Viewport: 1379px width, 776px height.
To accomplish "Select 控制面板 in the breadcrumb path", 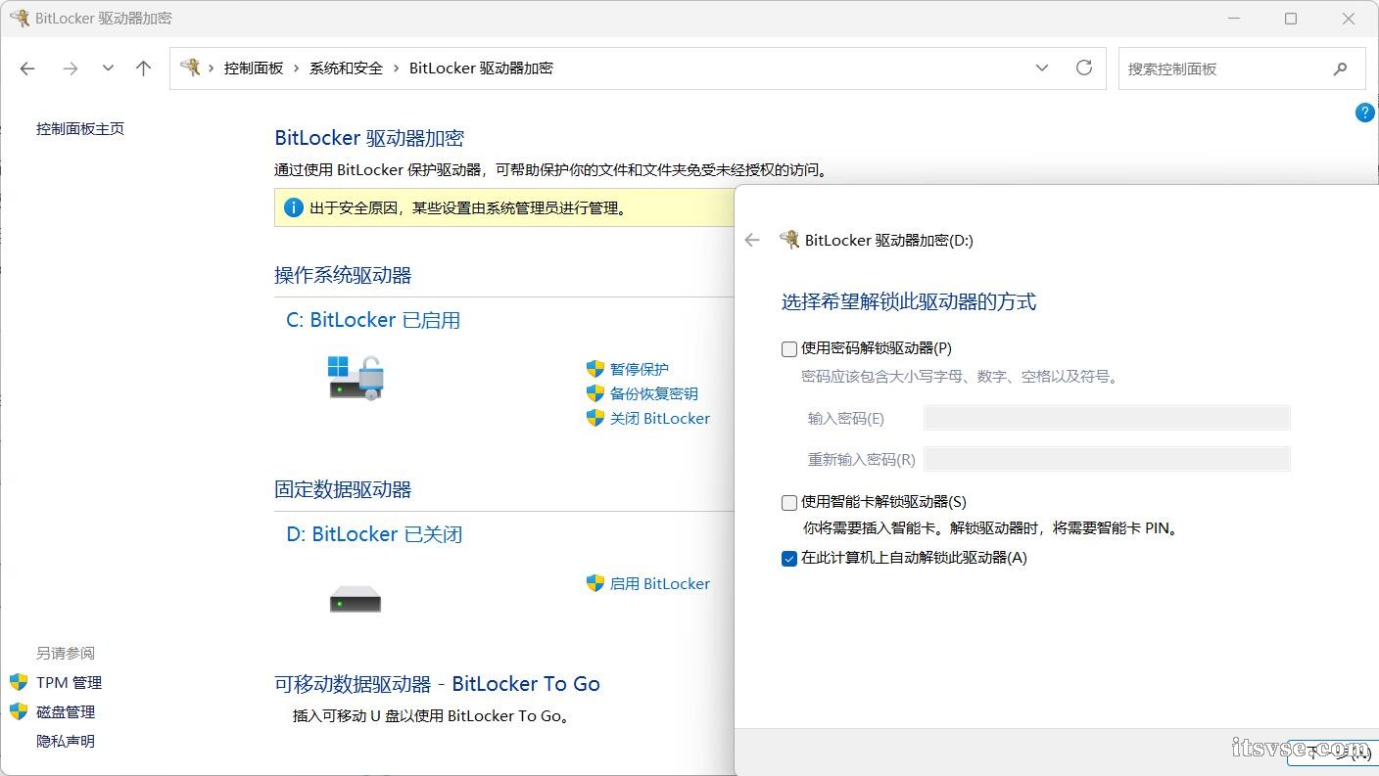I will coord(254,68).
